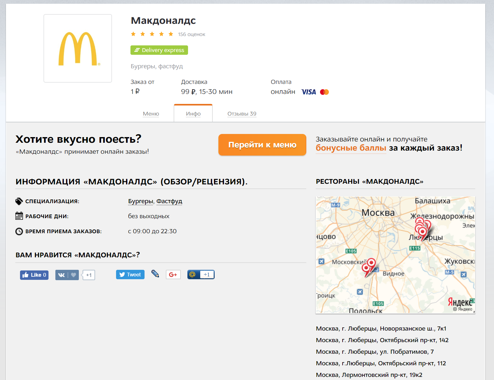Click the airport icon near Жуковский
Screen dimensions: 494x380
[464, 275]
